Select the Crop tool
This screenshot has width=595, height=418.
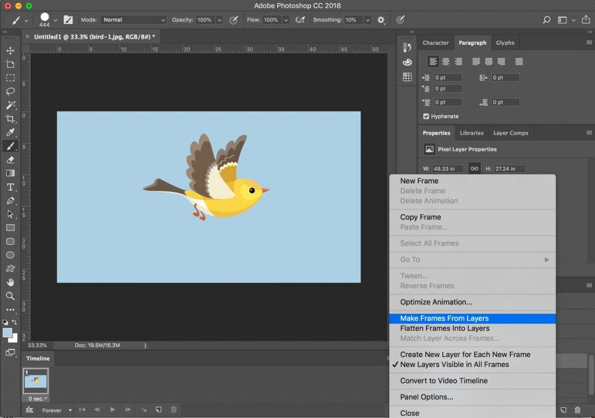[10, 119]
